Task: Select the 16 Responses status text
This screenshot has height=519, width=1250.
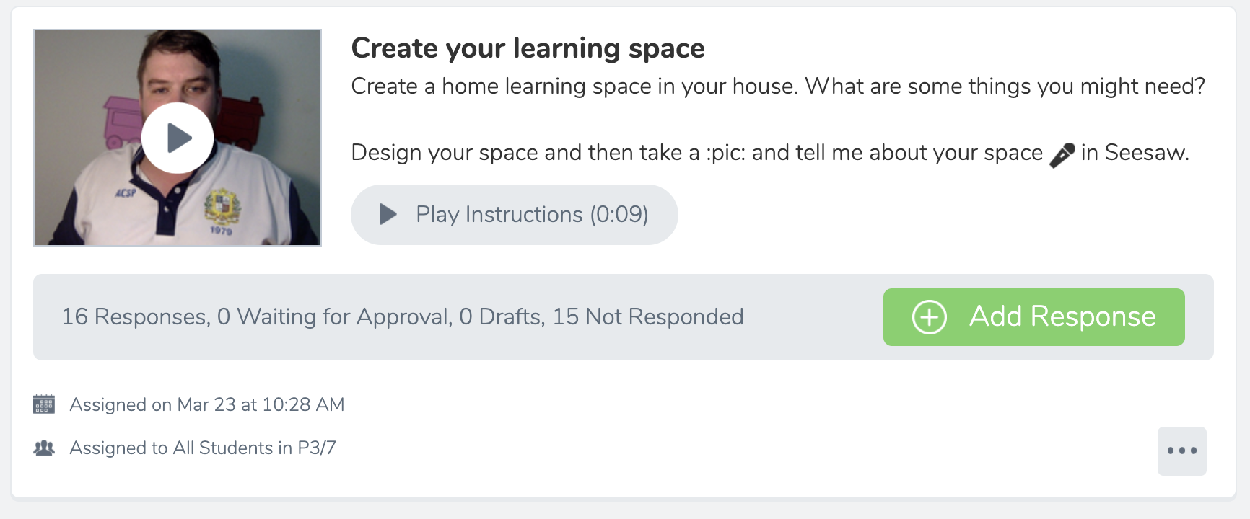Action: tap(136, 317)
